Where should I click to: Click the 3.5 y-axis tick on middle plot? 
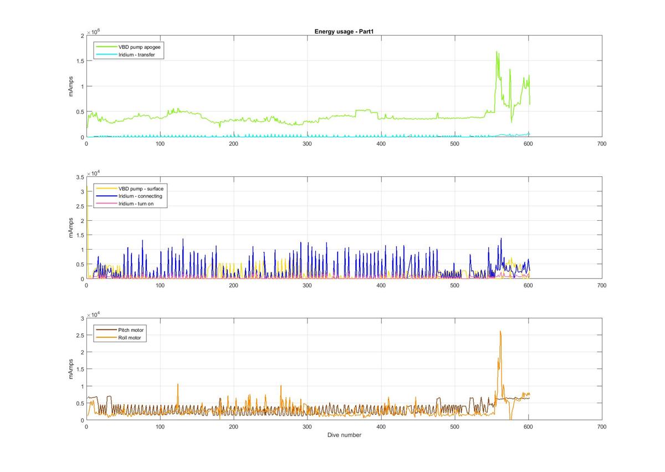click(79, 177)
